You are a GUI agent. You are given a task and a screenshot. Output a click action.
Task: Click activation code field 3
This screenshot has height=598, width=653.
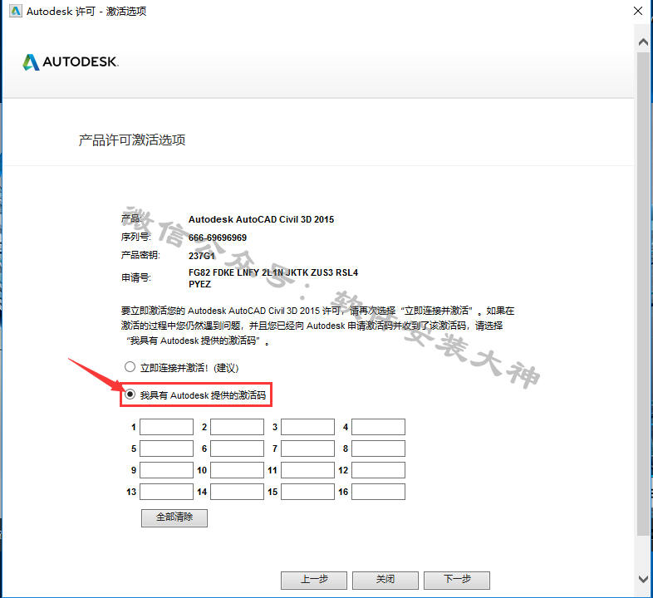[307, 427]
